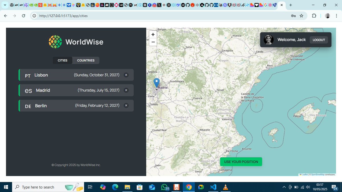Click the Palma label on the map

pyautogui.click(x=297, y=116)
